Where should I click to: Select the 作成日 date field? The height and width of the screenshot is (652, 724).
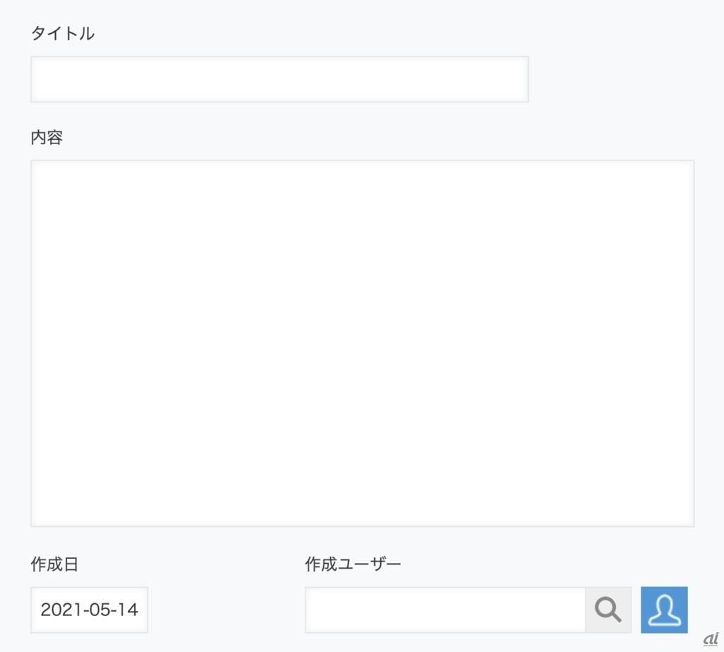click(89, 610)
